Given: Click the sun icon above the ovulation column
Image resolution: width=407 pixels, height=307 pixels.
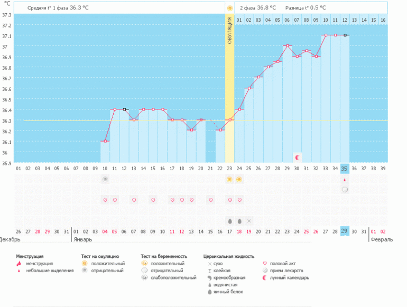Looking at the screenshot, I should (x=229, y=8).
